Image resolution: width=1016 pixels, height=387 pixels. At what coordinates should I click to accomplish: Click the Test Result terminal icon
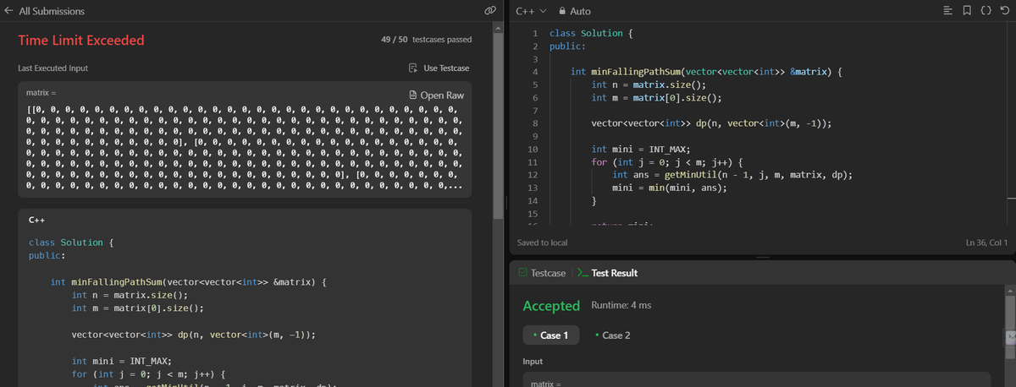[x=582, y=273]
